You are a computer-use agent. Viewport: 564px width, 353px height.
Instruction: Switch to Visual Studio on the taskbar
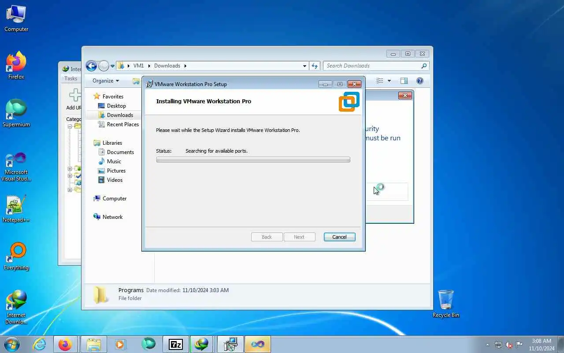point(258,344)
